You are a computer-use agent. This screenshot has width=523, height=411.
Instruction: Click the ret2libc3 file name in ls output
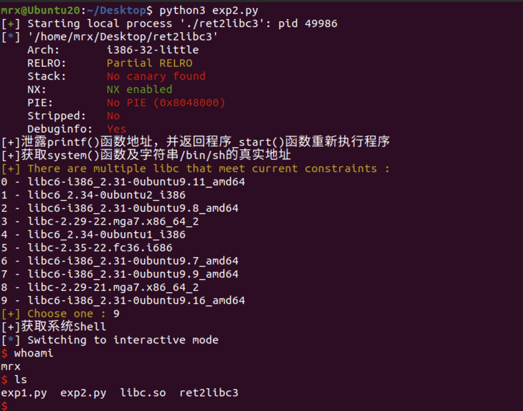(209, 393)
